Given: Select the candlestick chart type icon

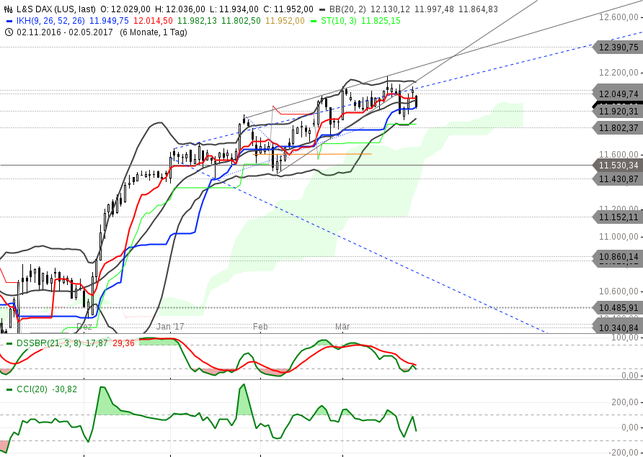Looking at the screenshot, I should point(7,8).
